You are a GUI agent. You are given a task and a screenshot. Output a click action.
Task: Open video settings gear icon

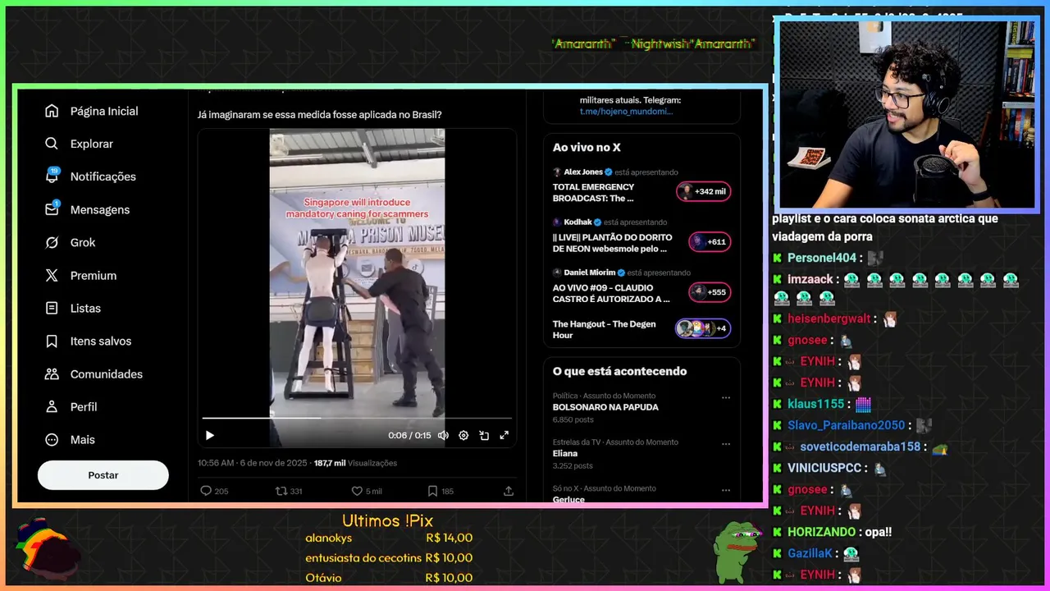click(x=463, y=435)
